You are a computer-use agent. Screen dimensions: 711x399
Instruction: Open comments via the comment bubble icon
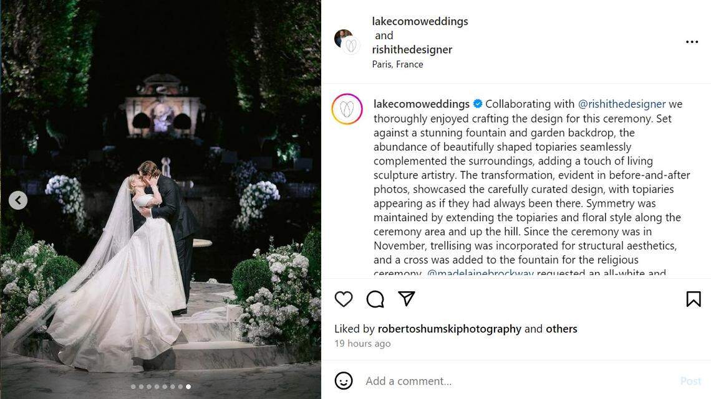pyautogui.click(x=375, y=299)
